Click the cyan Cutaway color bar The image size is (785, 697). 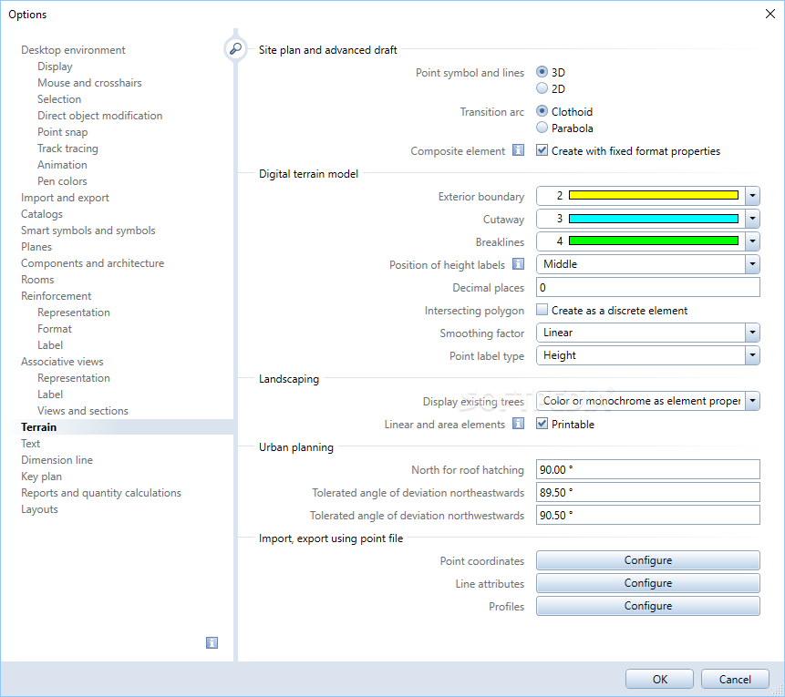pyautogui.click(x=654, y=219)
